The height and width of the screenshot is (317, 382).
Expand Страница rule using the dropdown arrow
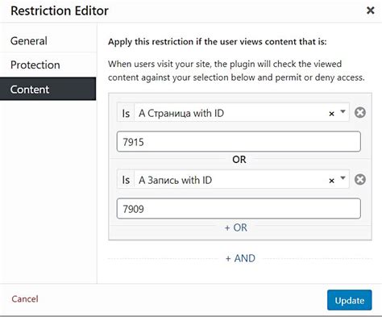[343, 111]
